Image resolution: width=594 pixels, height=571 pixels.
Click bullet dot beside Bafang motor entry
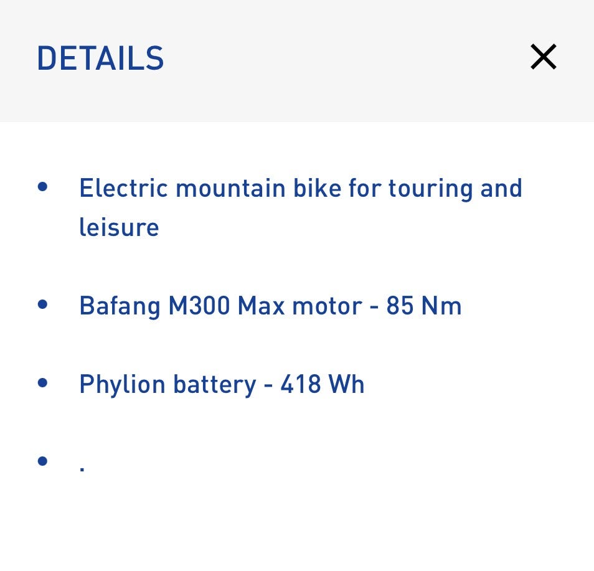click(x=42, y=304)
